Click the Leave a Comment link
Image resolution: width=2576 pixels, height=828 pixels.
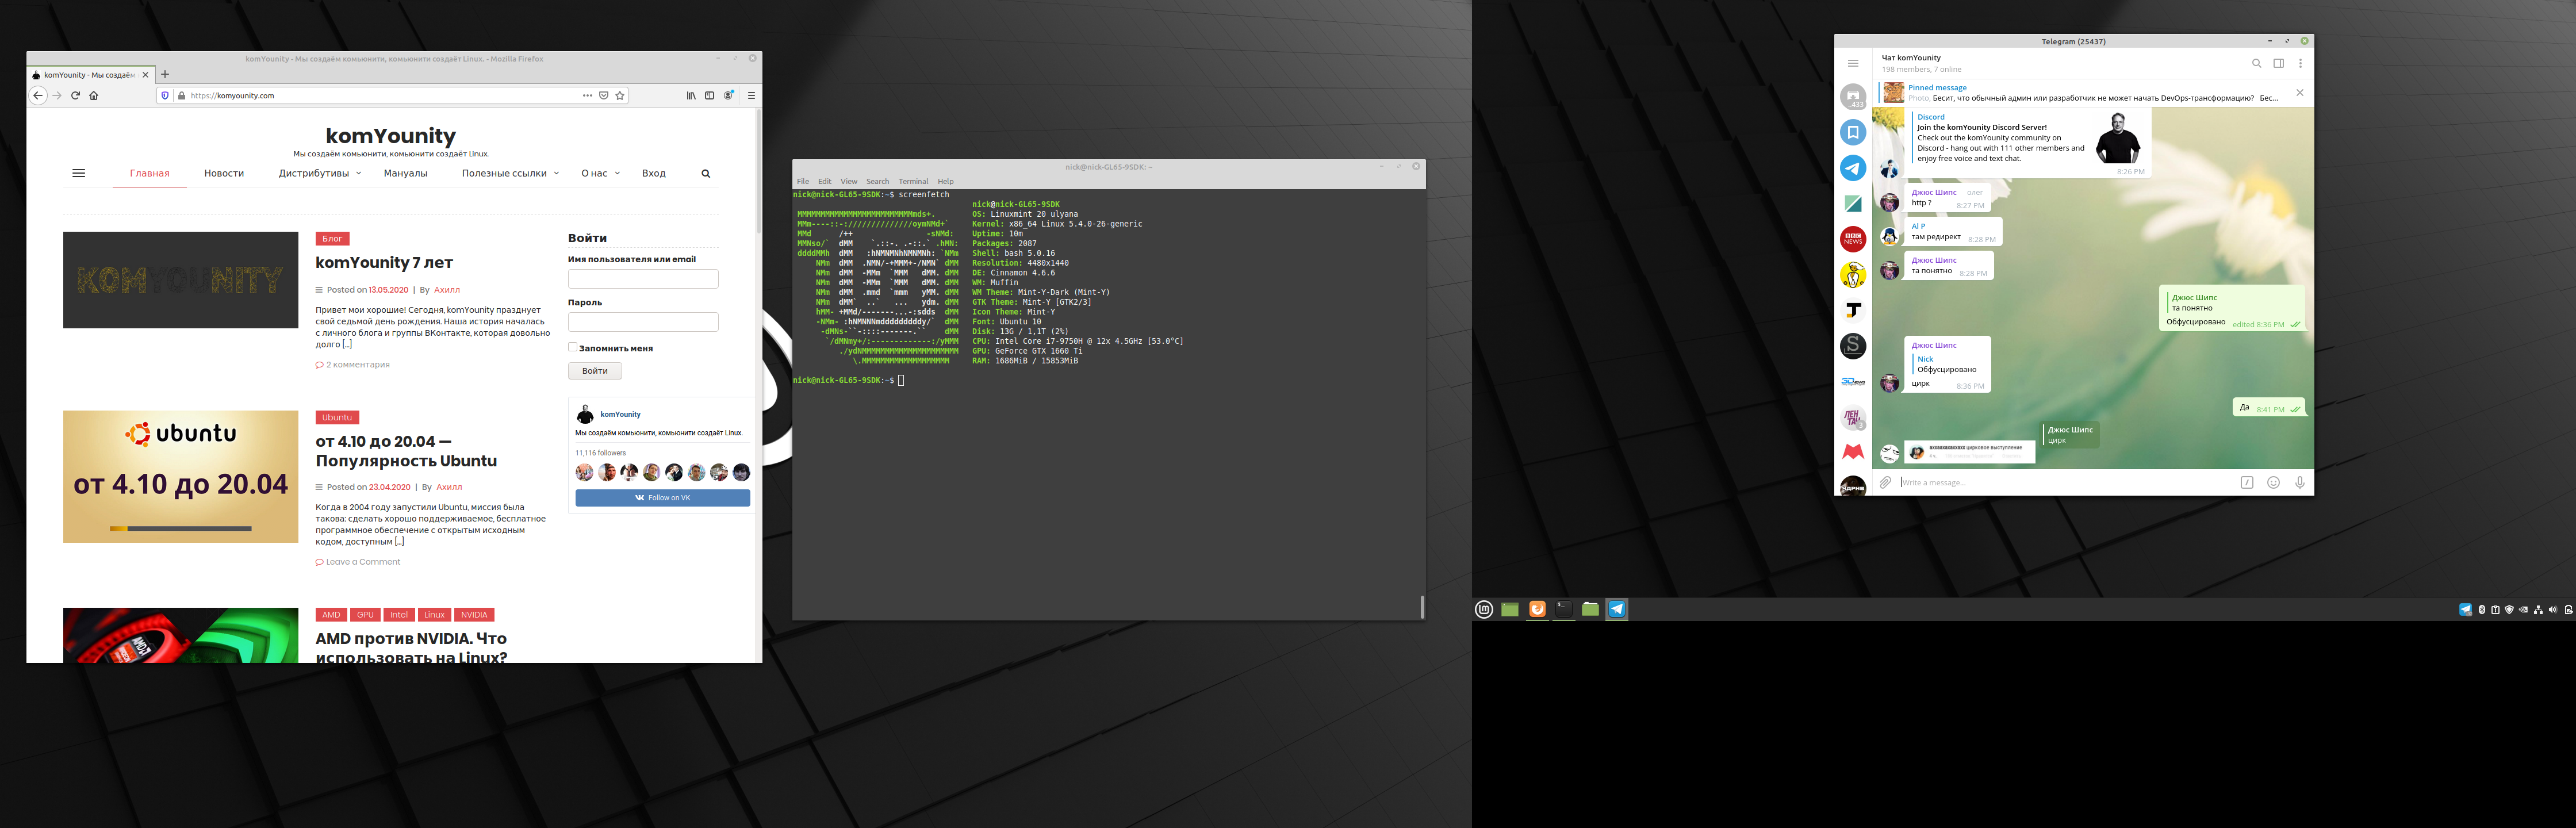pos(362,562)
